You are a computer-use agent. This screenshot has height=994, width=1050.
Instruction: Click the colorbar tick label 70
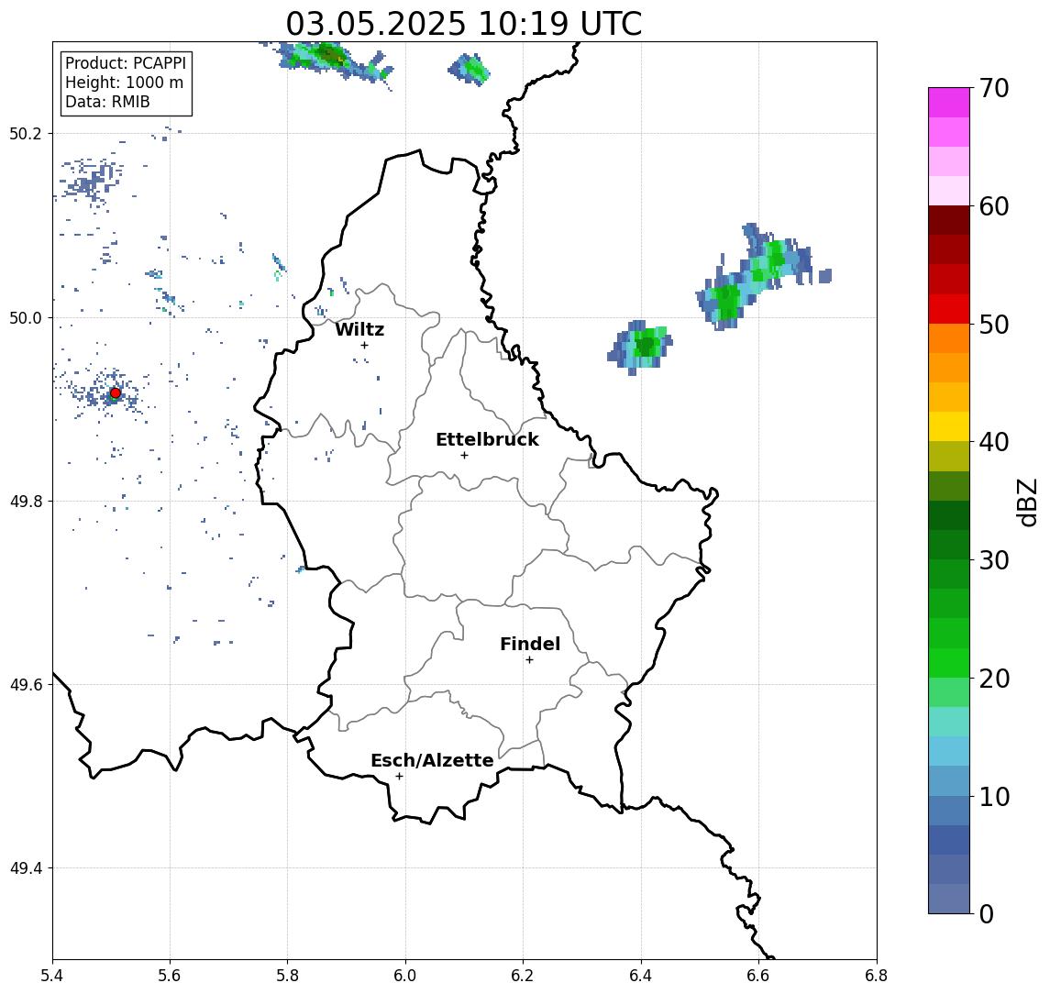click(x=994, y=88)
